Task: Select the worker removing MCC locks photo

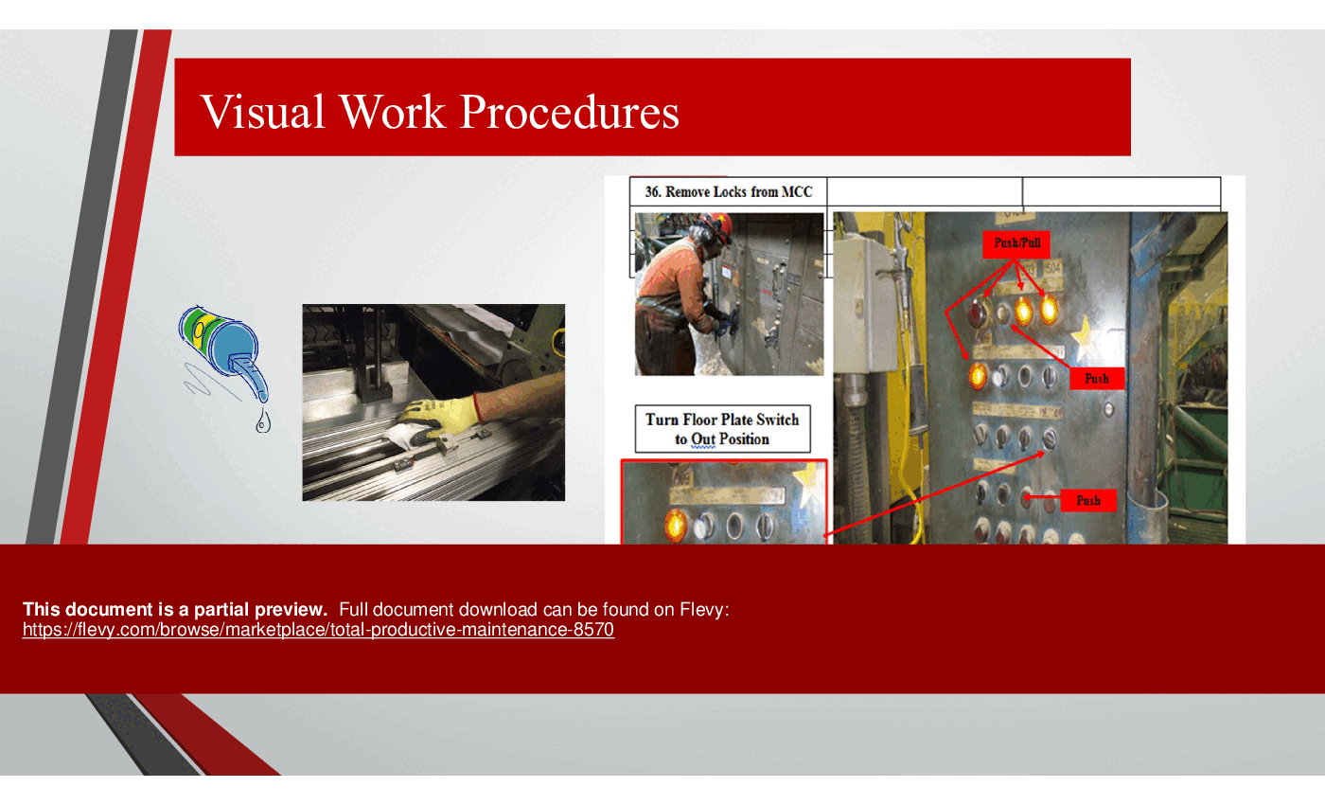Action: tap(729, 294)
